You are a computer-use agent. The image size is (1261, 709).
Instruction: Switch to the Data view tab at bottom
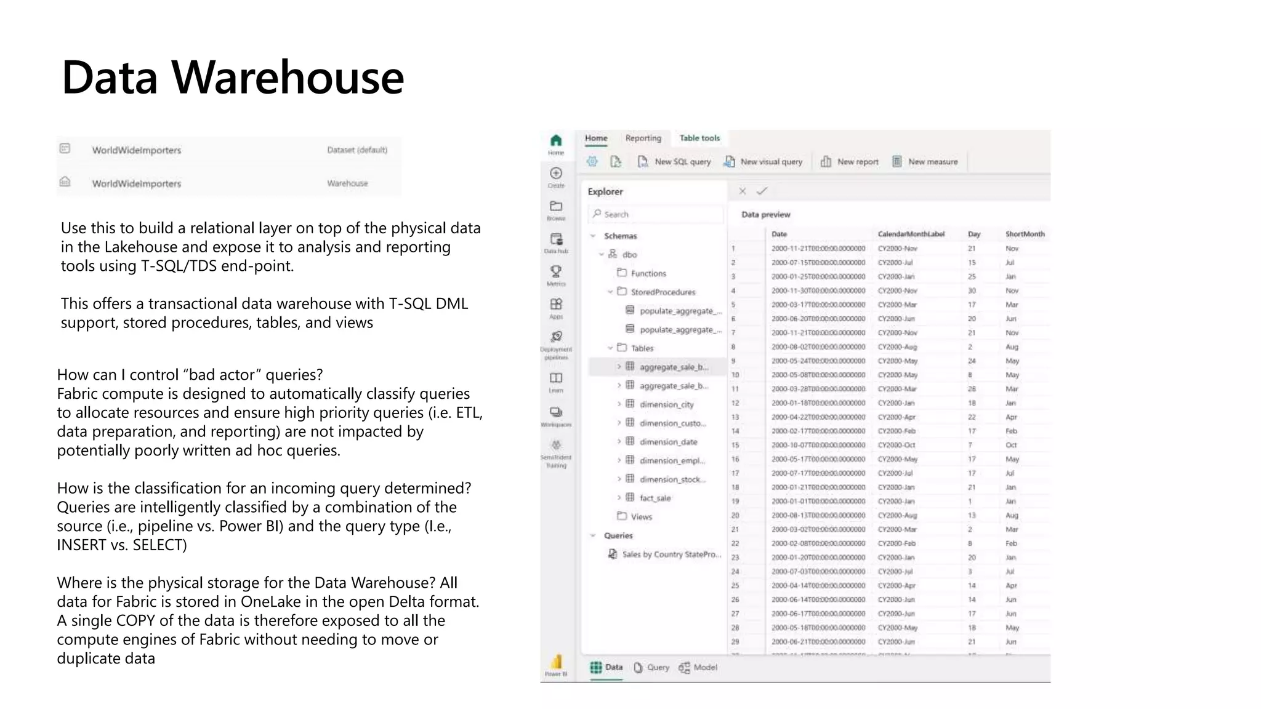[606, 667]
